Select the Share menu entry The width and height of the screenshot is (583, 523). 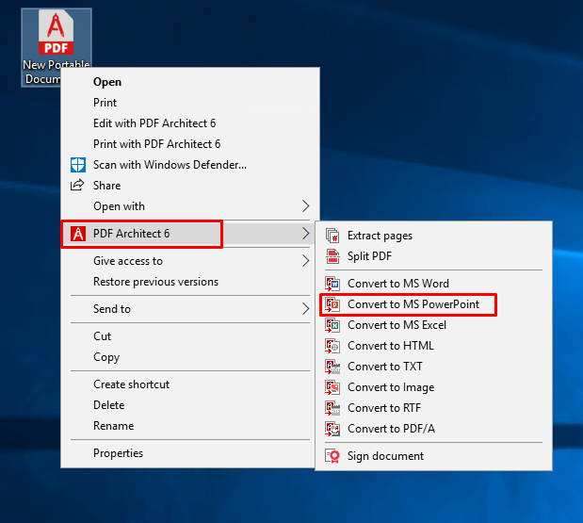coord(189,186)
